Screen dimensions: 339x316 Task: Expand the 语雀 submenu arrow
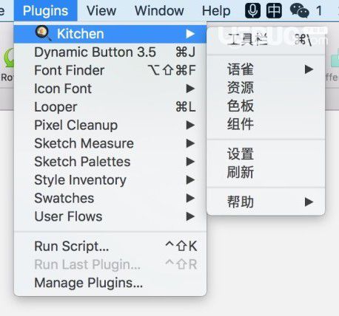(x=309, y=69)
